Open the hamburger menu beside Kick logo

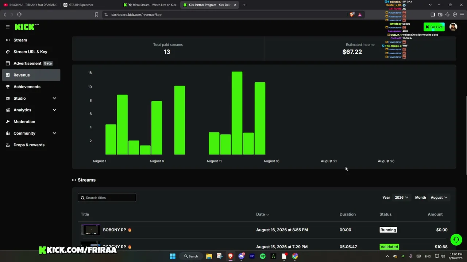coord(8,27)
